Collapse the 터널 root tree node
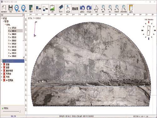The height and width of the screenshot is (118, 157). [2, 18]
